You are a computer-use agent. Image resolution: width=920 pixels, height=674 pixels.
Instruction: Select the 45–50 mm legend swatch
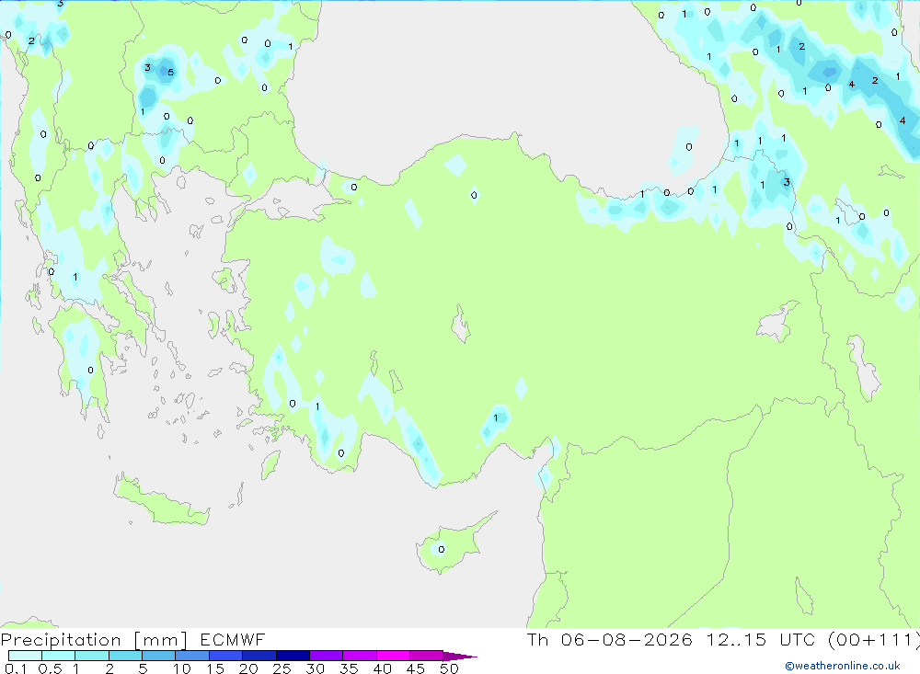pyautogui.click(x=427, y=656)
